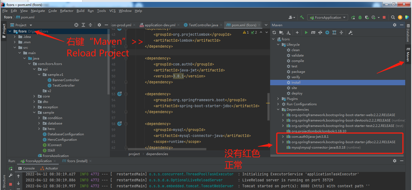Expand the Plugins node in the Maven panel
Image resolution: width=412 pixels, height=190 pixels.
pyautogui.click(x=278, y=99)
